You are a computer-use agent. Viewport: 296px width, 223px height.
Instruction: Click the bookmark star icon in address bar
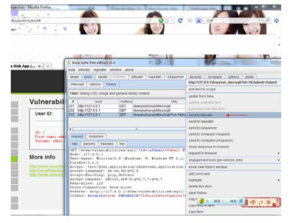[x=167, y=20]
